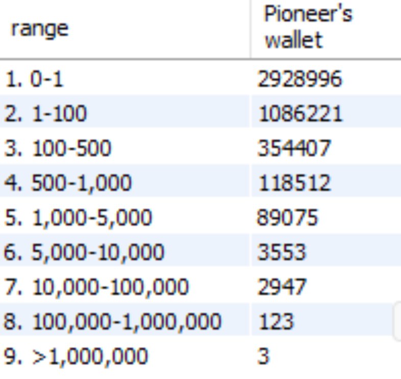
Task: Click the wallet value 118512
Action: tap(294, 183)
